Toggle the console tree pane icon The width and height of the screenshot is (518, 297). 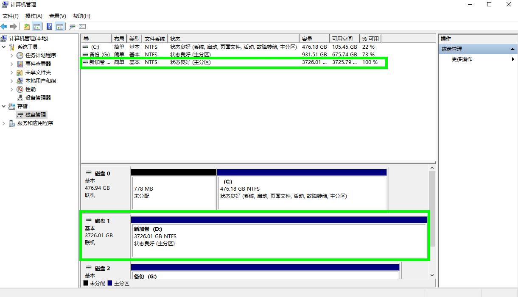pos(37,27)
